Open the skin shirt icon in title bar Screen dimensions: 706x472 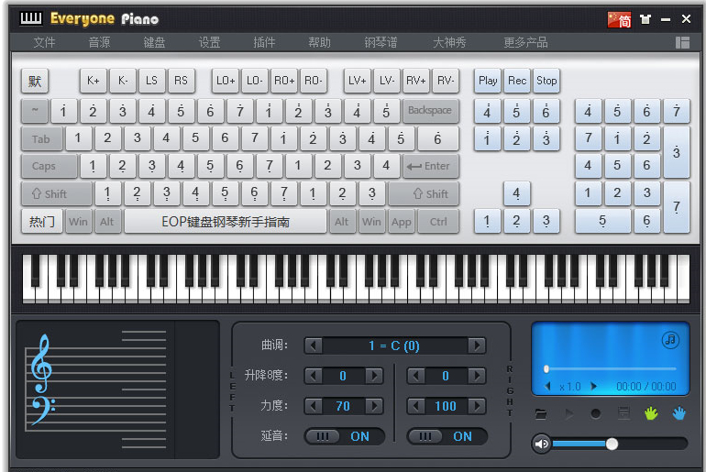[x=645, y=19]
